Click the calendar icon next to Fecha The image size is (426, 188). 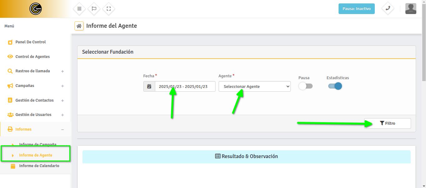(149, 86)
